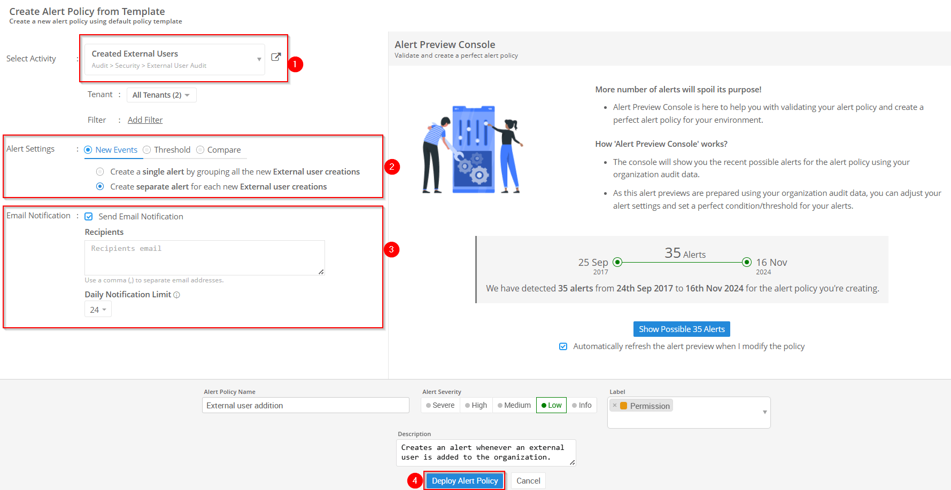Remove the Permission label tag
Viewport: 951px width, 490px height.
click(614, 405)
